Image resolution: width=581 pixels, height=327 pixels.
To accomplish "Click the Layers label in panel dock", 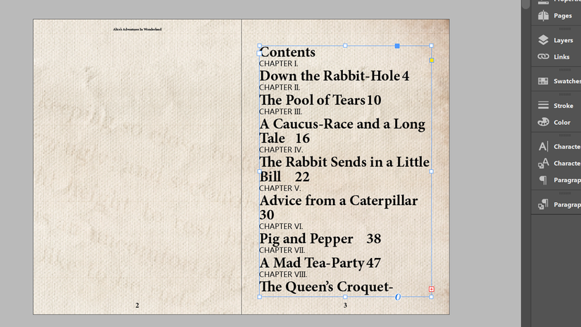I will click(x=563, y=40).
